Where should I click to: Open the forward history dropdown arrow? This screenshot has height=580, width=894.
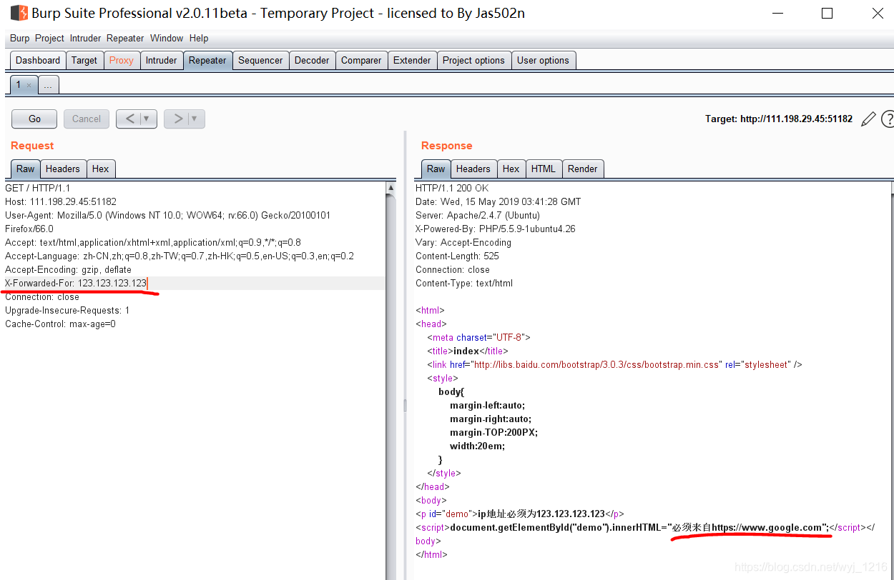(195, 119)
